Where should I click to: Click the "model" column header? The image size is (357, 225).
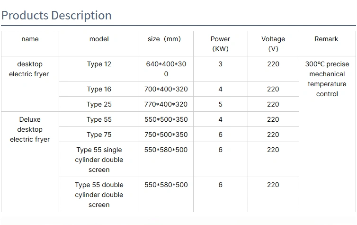click(99, 39)
